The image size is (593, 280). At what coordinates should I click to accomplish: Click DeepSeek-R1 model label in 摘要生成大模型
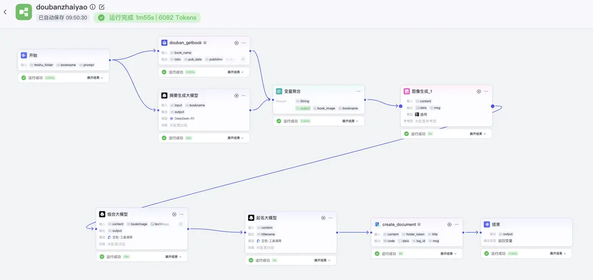(181, 118)
